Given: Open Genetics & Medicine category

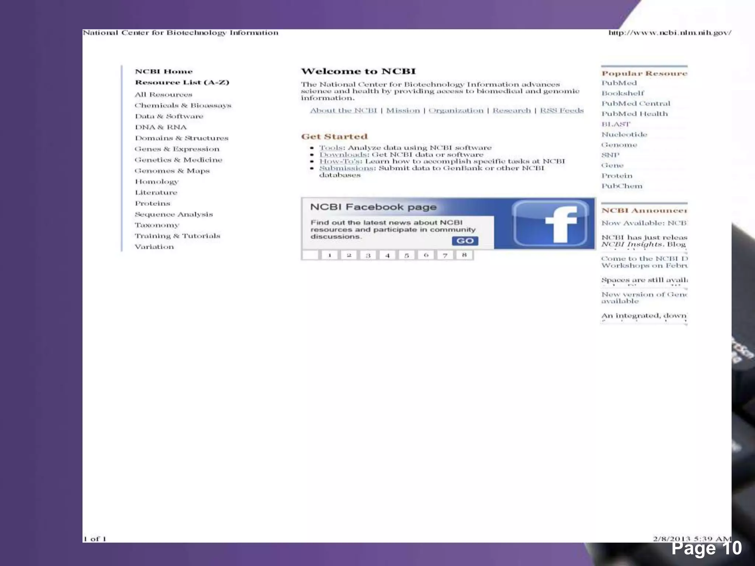Looking at the screenshot, I should 178,160.
